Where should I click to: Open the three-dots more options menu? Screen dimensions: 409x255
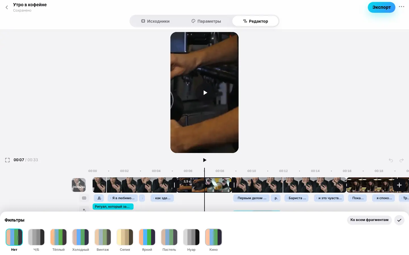[x=401, y=7]
